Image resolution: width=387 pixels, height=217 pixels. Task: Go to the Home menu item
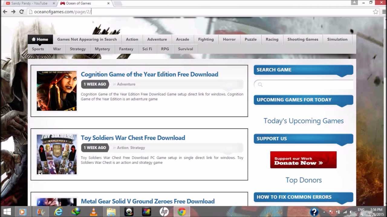pos(40,39)
